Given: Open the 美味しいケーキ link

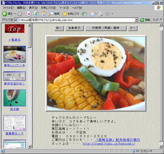Looking at the screenshot, I should (x=14, y=65).
